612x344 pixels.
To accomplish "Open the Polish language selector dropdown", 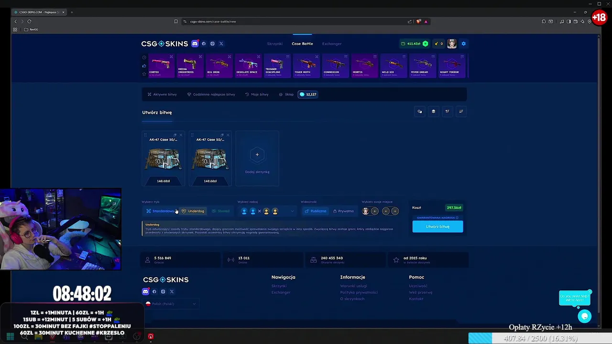I will click(170, 304).
